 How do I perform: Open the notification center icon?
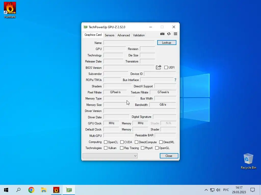tap(253, 190)
